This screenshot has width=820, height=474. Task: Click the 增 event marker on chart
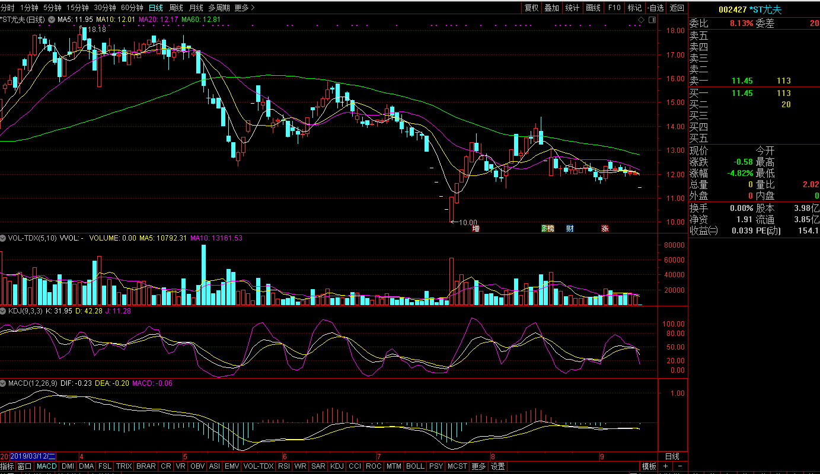476,229
